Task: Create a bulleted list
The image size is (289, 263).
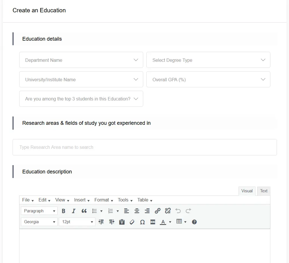Action: click(95, 211)
